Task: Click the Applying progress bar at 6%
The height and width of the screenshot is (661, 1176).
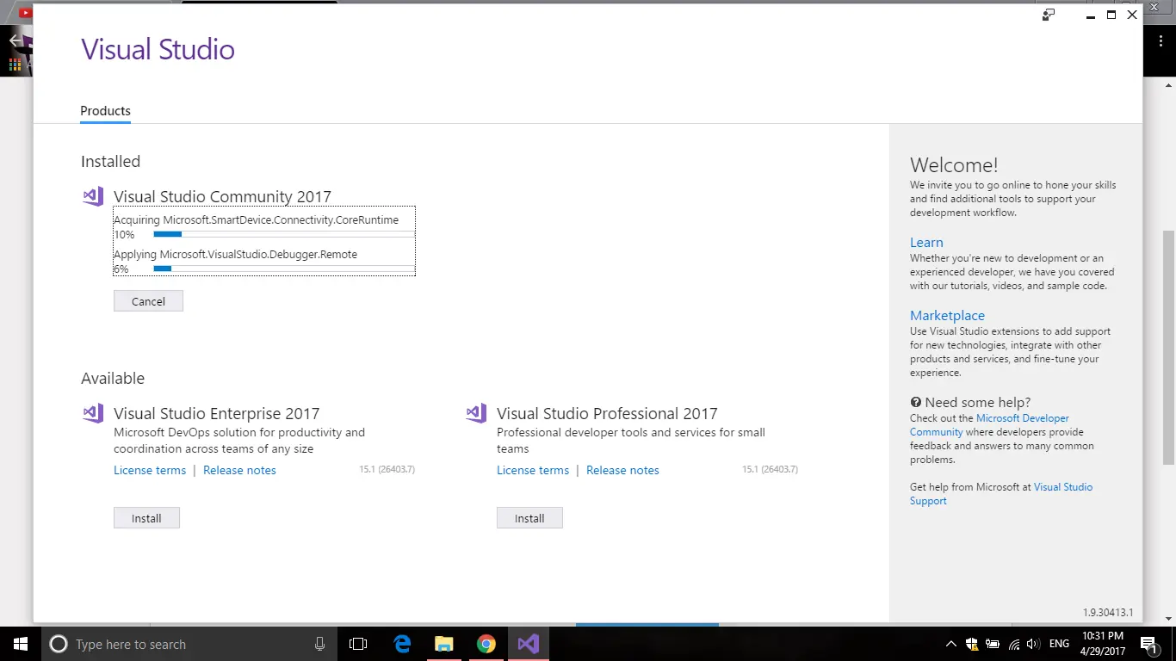Action: tap(283, 269)
